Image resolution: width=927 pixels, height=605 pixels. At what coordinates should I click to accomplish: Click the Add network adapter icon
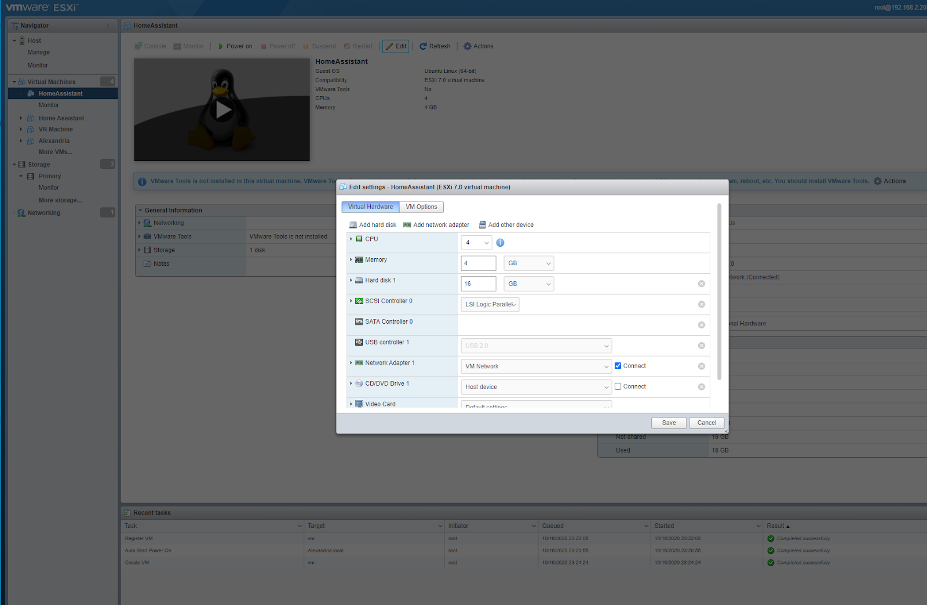[x=407, y=225]
